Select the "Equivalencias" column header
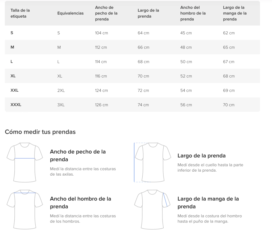Viewport: 272px width, 234px height. [x=70, y=13]
